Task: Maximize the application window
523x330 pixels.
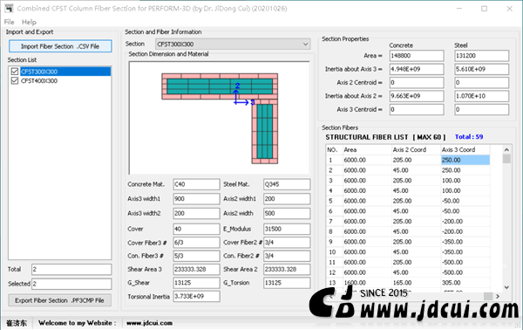Action: point(484,9)
